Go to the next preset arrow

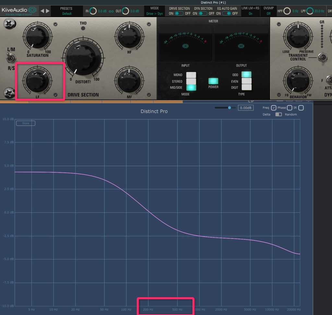48,11
